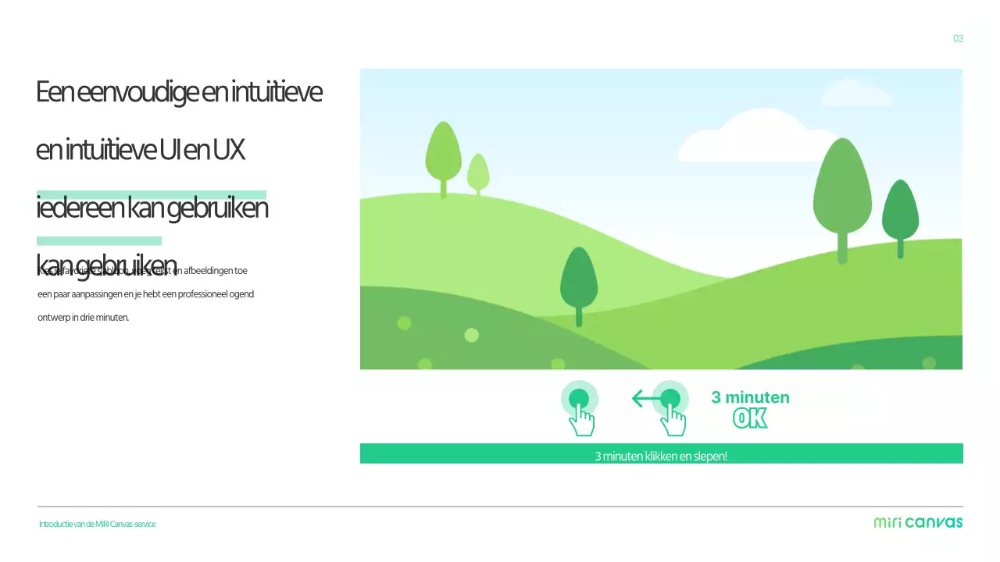Click the page number 03

(958, 39)
